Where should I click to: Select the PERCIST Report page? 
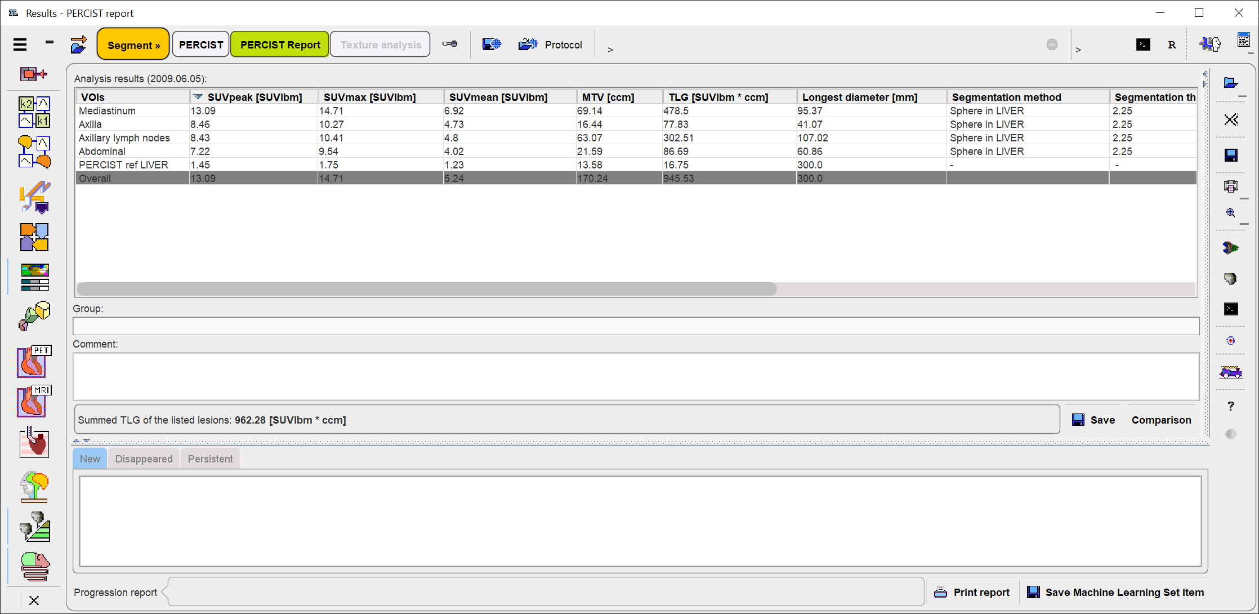(x=280, y=45)
